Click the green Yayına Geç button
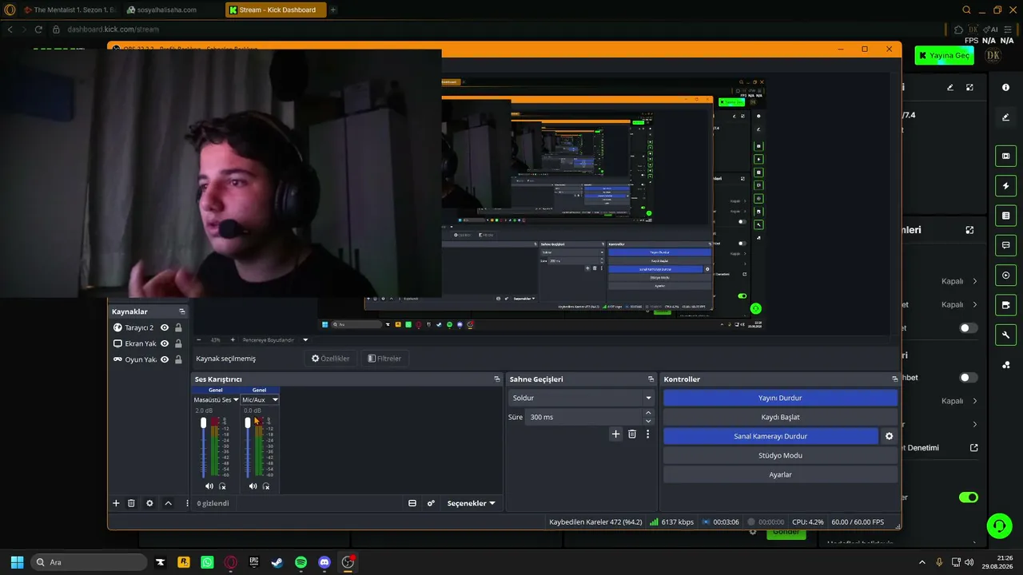The height and width of the screenshot is (575, 1023). (x=943, y=55)
